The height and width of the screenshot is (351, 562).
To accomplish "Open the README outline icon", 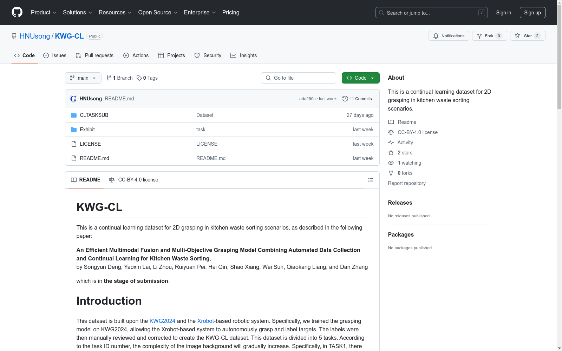I will pyautogui.click(x=370, y=180).
